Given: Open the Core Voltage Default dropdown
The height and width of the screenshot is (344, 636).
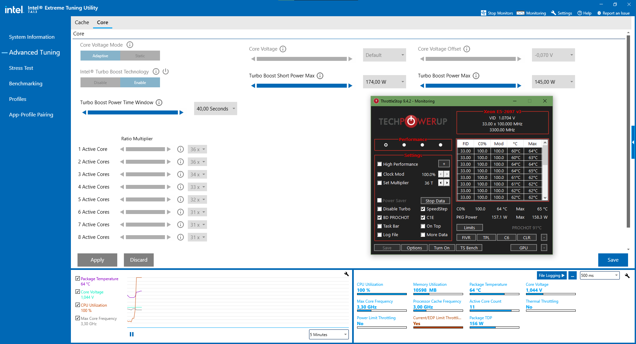Looking at the screenshot, I should pos(385,55).
